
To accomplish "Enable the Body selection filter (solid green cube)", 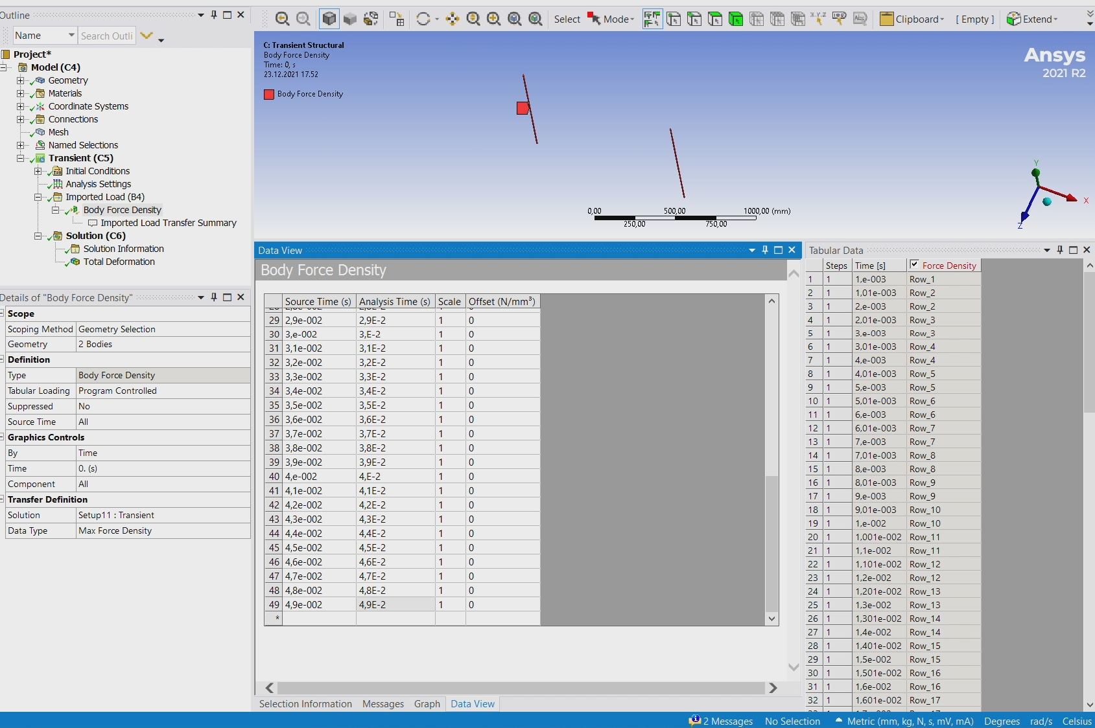I will [x=736, y=19].
